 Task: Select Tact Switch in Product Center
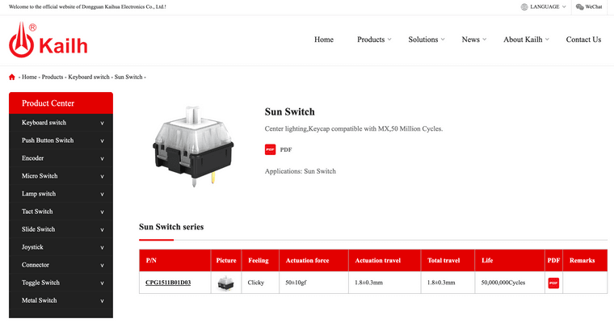[x=37, y=212]
